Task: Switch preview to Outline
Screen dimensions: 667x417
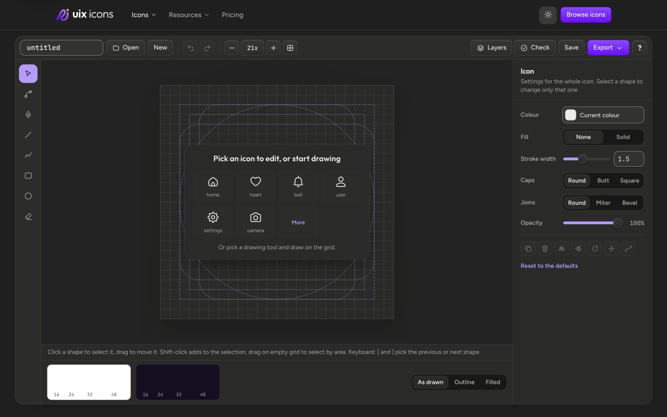Action: click(x=464, y=382)
